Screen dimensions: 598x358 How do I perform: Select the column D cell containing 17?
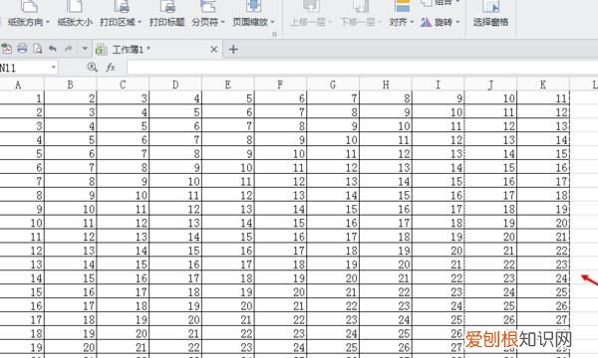click(x=175, y=278)
